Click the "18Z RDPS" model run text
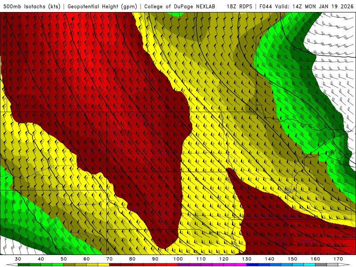Screen dimensions: 356x267 click(239, 7)
